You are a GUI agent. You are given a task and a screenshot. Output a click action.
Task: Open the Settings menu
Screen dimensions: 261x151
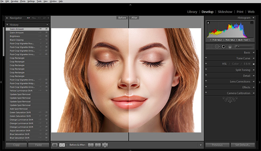click(x=31, y=1)
